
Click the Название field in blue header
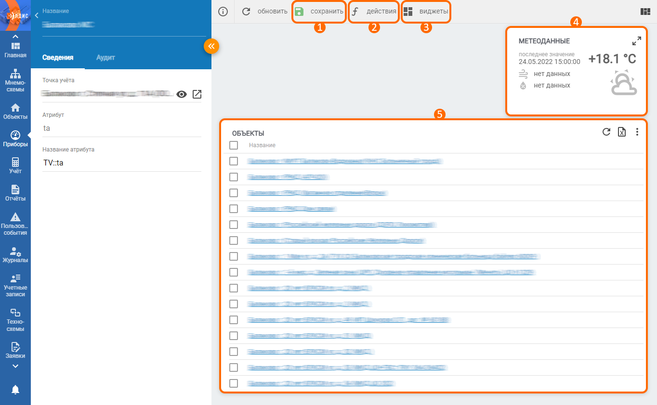[124, 24]
